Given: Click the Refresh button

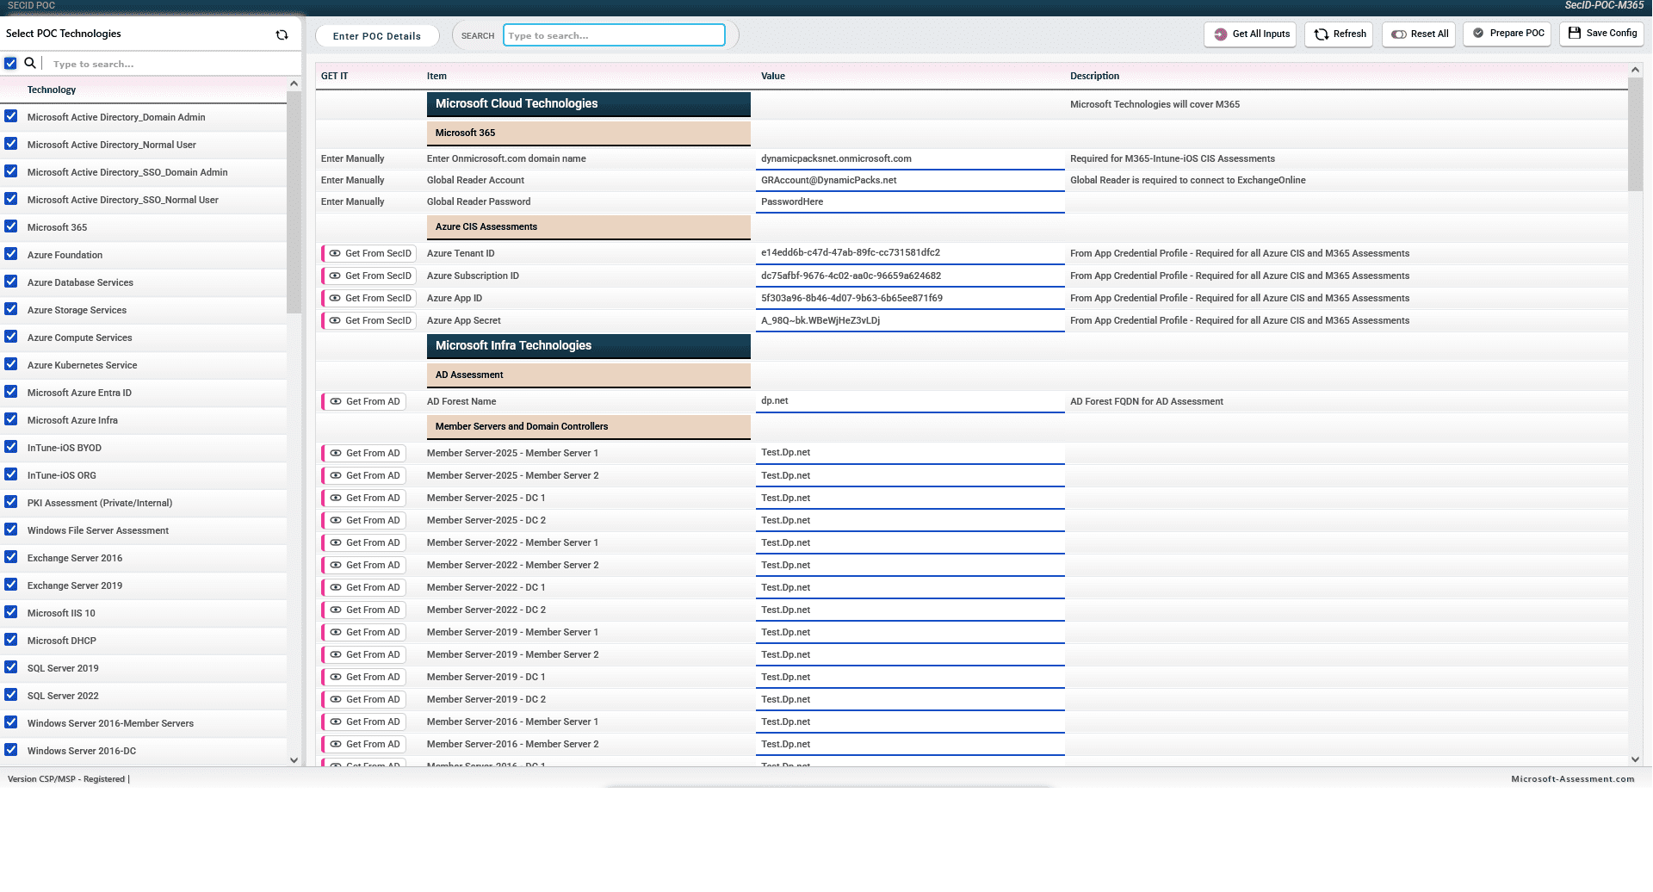Looking at the screenshot, I should 1339,34.
